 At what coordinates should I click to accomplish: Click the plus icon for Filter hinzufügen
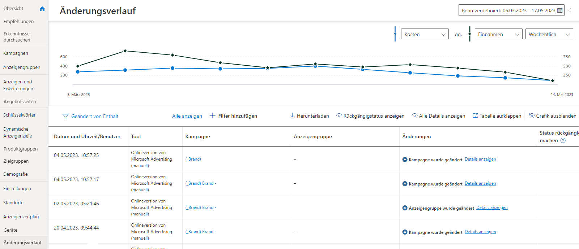213,116
